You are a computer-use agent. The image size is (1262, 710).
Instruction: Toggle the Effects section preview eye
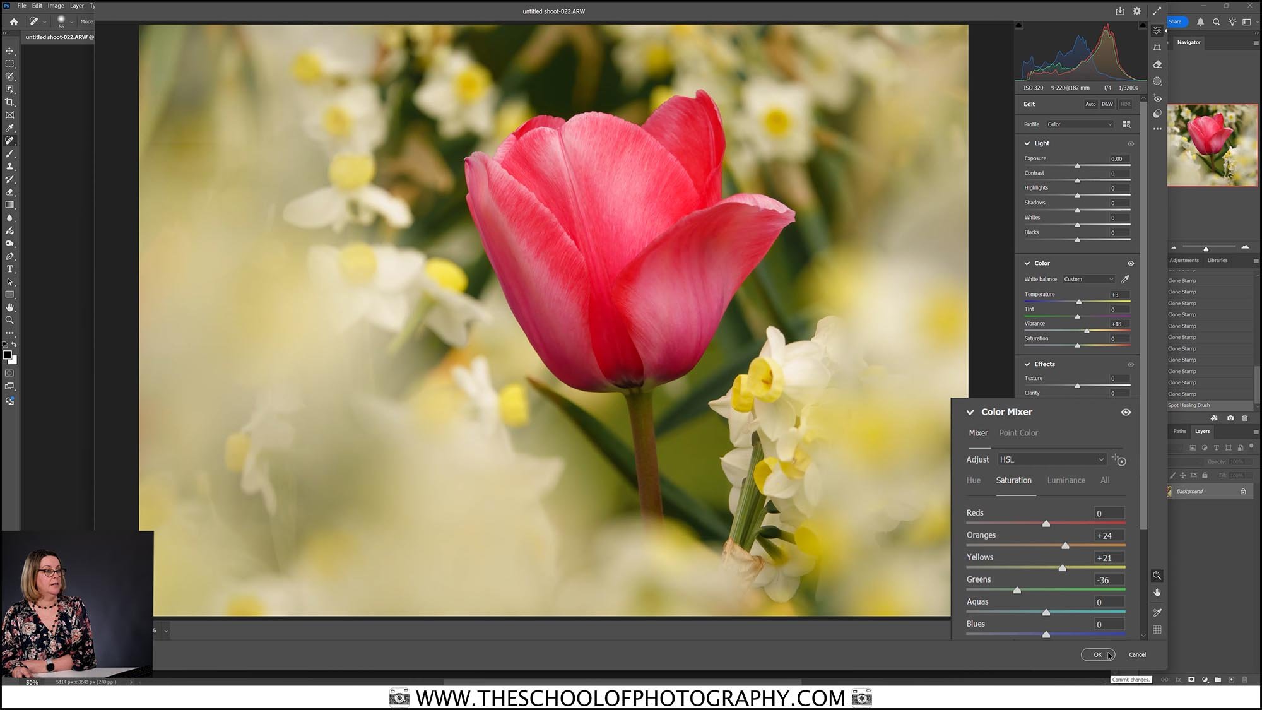(1130, 364)
